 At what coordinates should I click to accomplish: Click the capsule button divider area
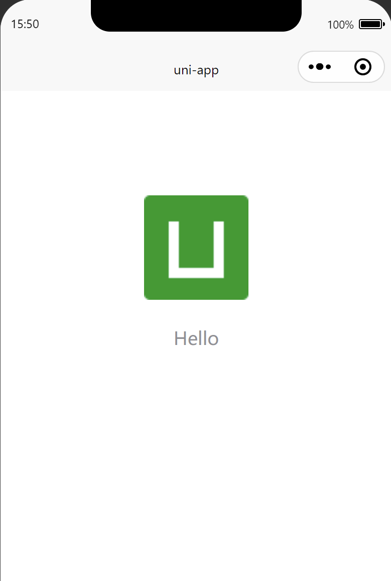pyautogui.click(x=341, y=67)
